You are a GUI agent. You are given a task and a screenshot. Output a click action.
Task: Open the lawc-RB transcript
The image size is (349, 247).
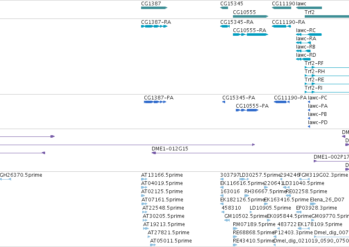pyautogui.click(x=303, y=51)
